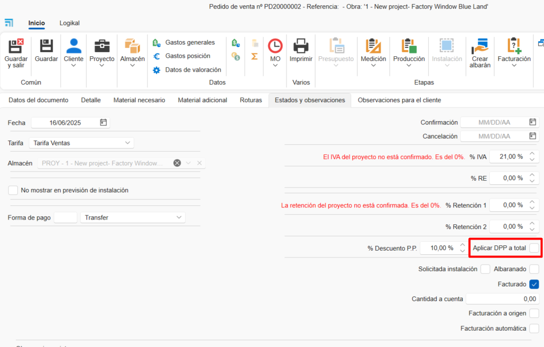544x347 pixels.
Task: Open the Proyecto briefcase icon
Action: click(x=102, y=46)
